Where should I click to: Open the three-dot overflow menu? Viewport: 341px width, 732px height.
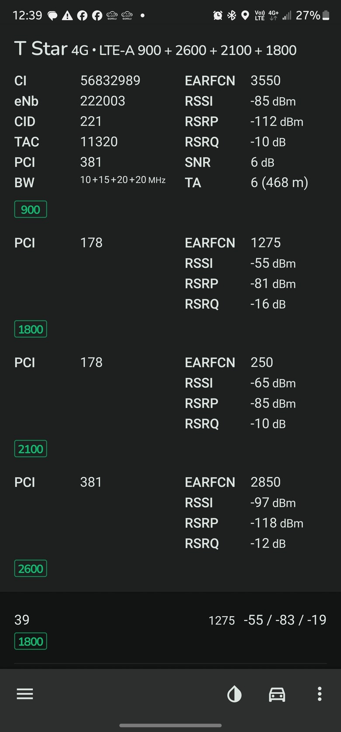[320, 694]
